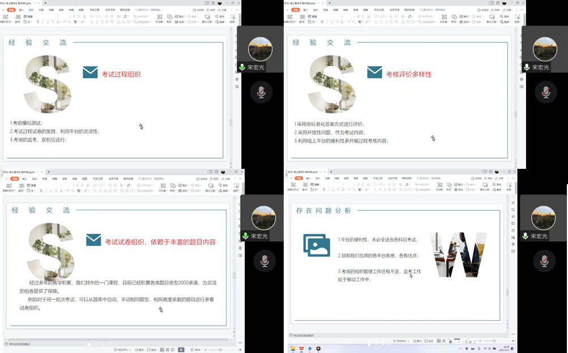Open the 文本框 text box dropdown above the 考核评价多样性 slide
The width and height of the screenshot is (568, 353).
[445, 22]
